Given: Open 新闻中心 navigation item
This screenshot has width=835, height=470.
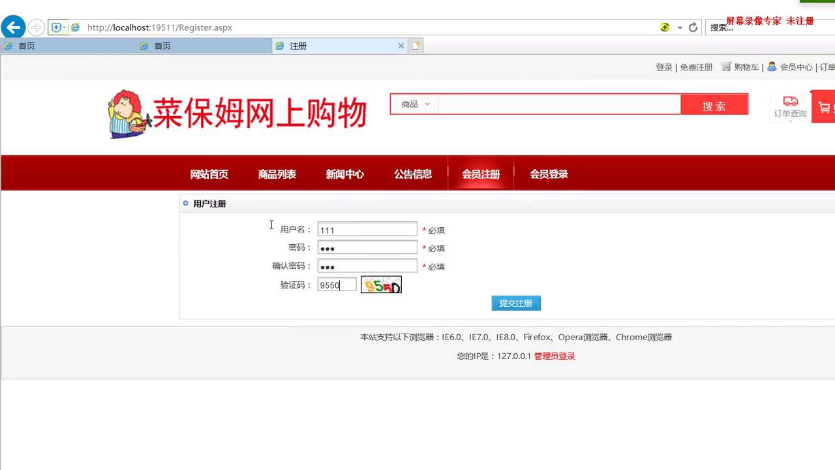Looking at the screenshot, I should point(345,174).
